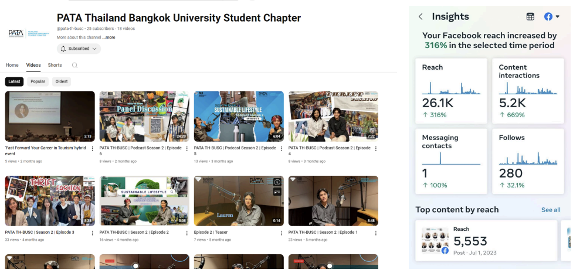This screenshot has height=273, width=573.
Task: Click the '5.2K' content interactions value
Action: click(x=513, y=103)
